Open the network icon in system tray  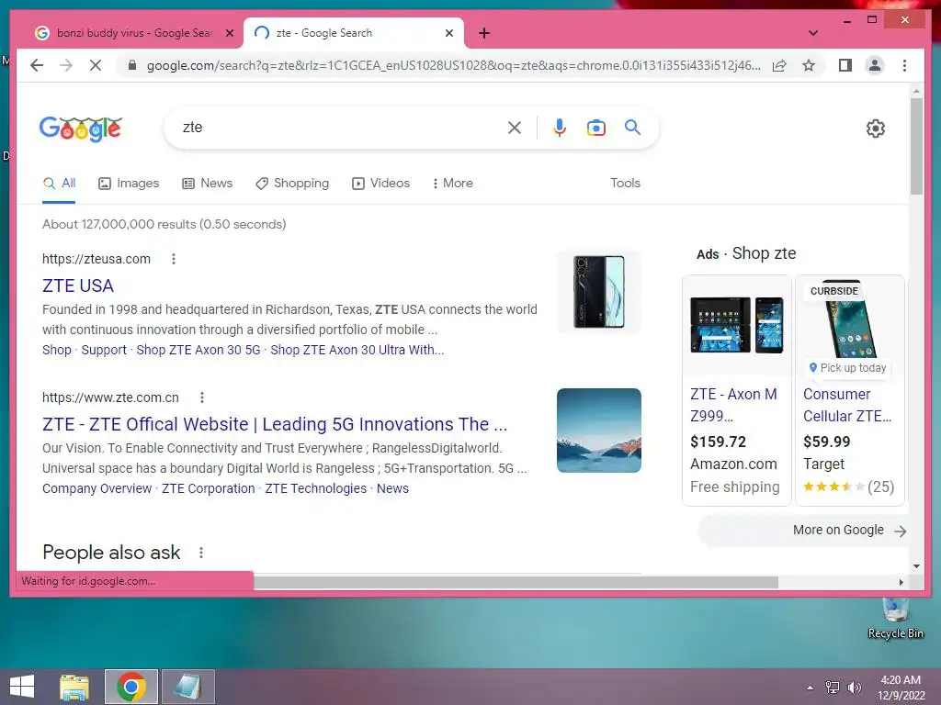[833, 688]
